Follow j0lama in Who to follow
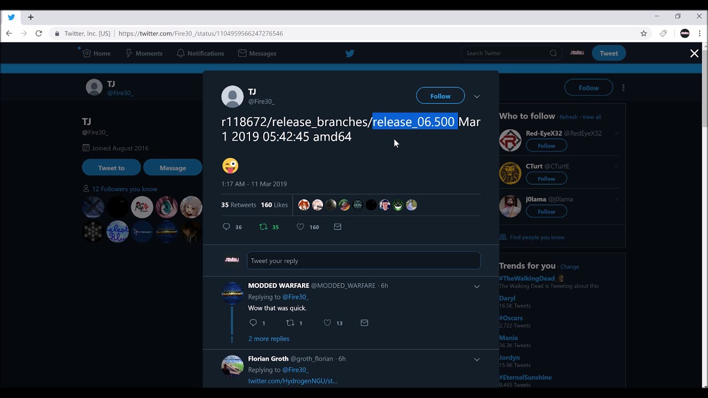Screen dimensions: 708x398 546,212
